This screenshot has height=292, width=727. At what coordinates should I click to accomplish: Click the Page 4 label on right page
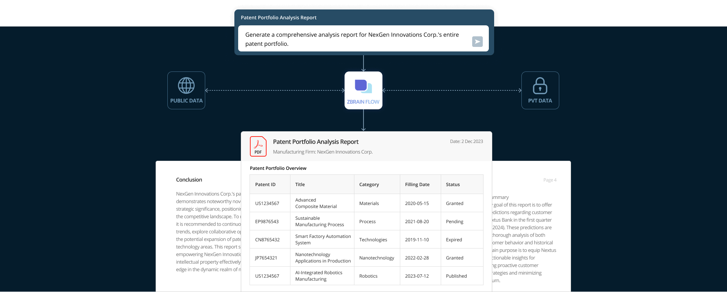coord(550,180)
